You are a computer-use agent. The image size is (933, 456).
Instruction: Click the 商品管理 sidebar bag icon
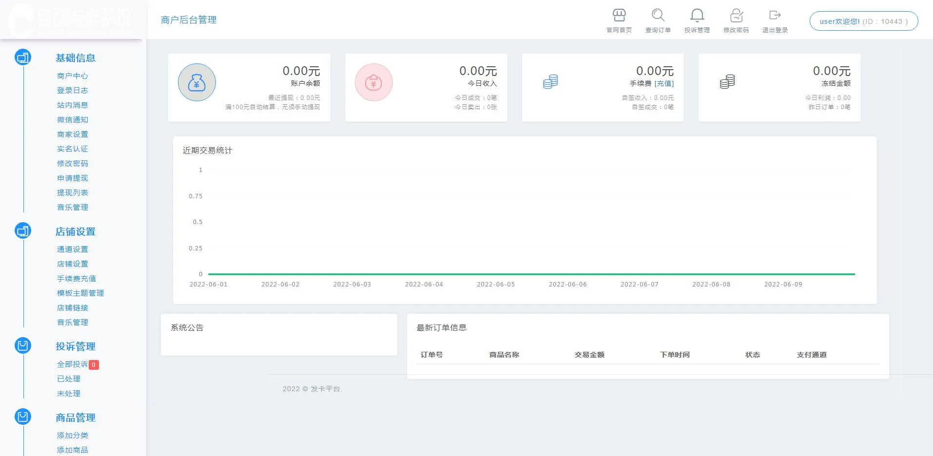click(23, 417)
